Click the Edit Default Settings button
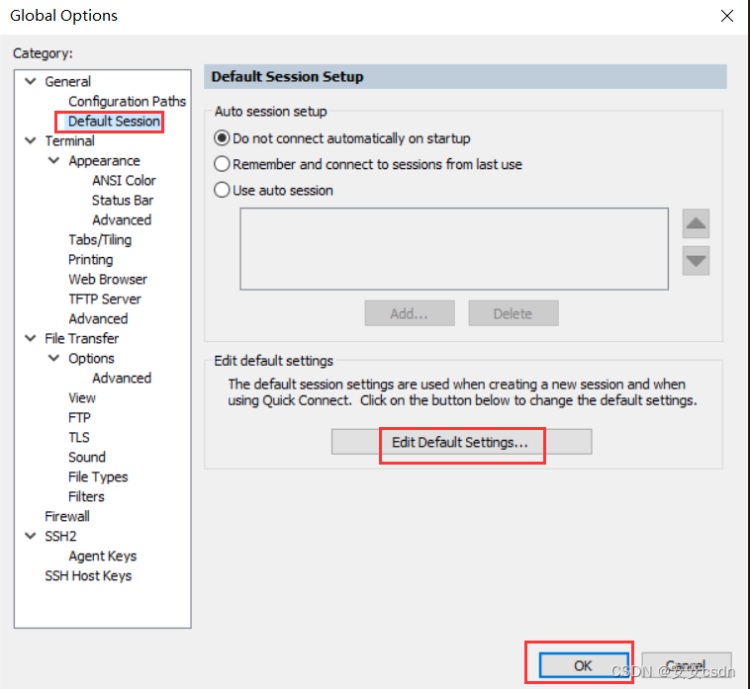750x689 pixels. [x=461, y=442]
